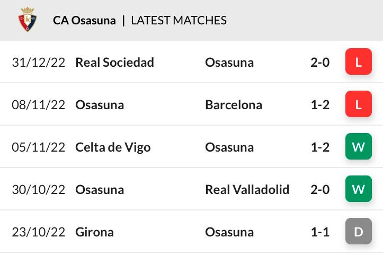The image size is (383, 255).
Task: Open the Girona team link
Action: pos(94,232)
